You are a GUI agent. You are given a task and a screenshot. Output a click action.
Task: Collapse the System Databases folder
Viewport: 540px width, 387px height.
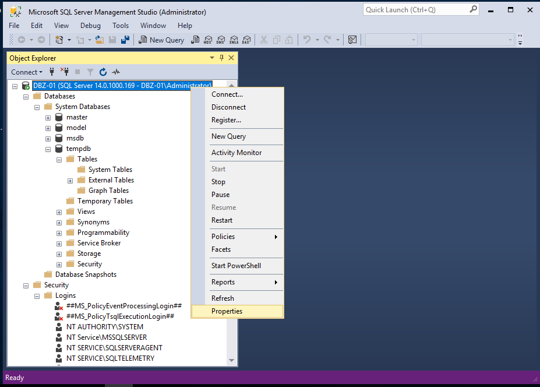tap(37, 107)
